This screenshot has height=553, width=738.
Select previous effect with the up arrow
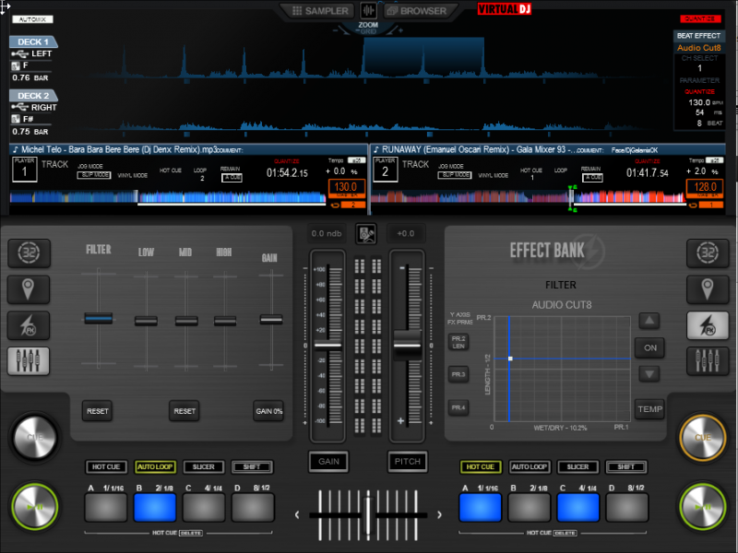(x=649, y=321)
